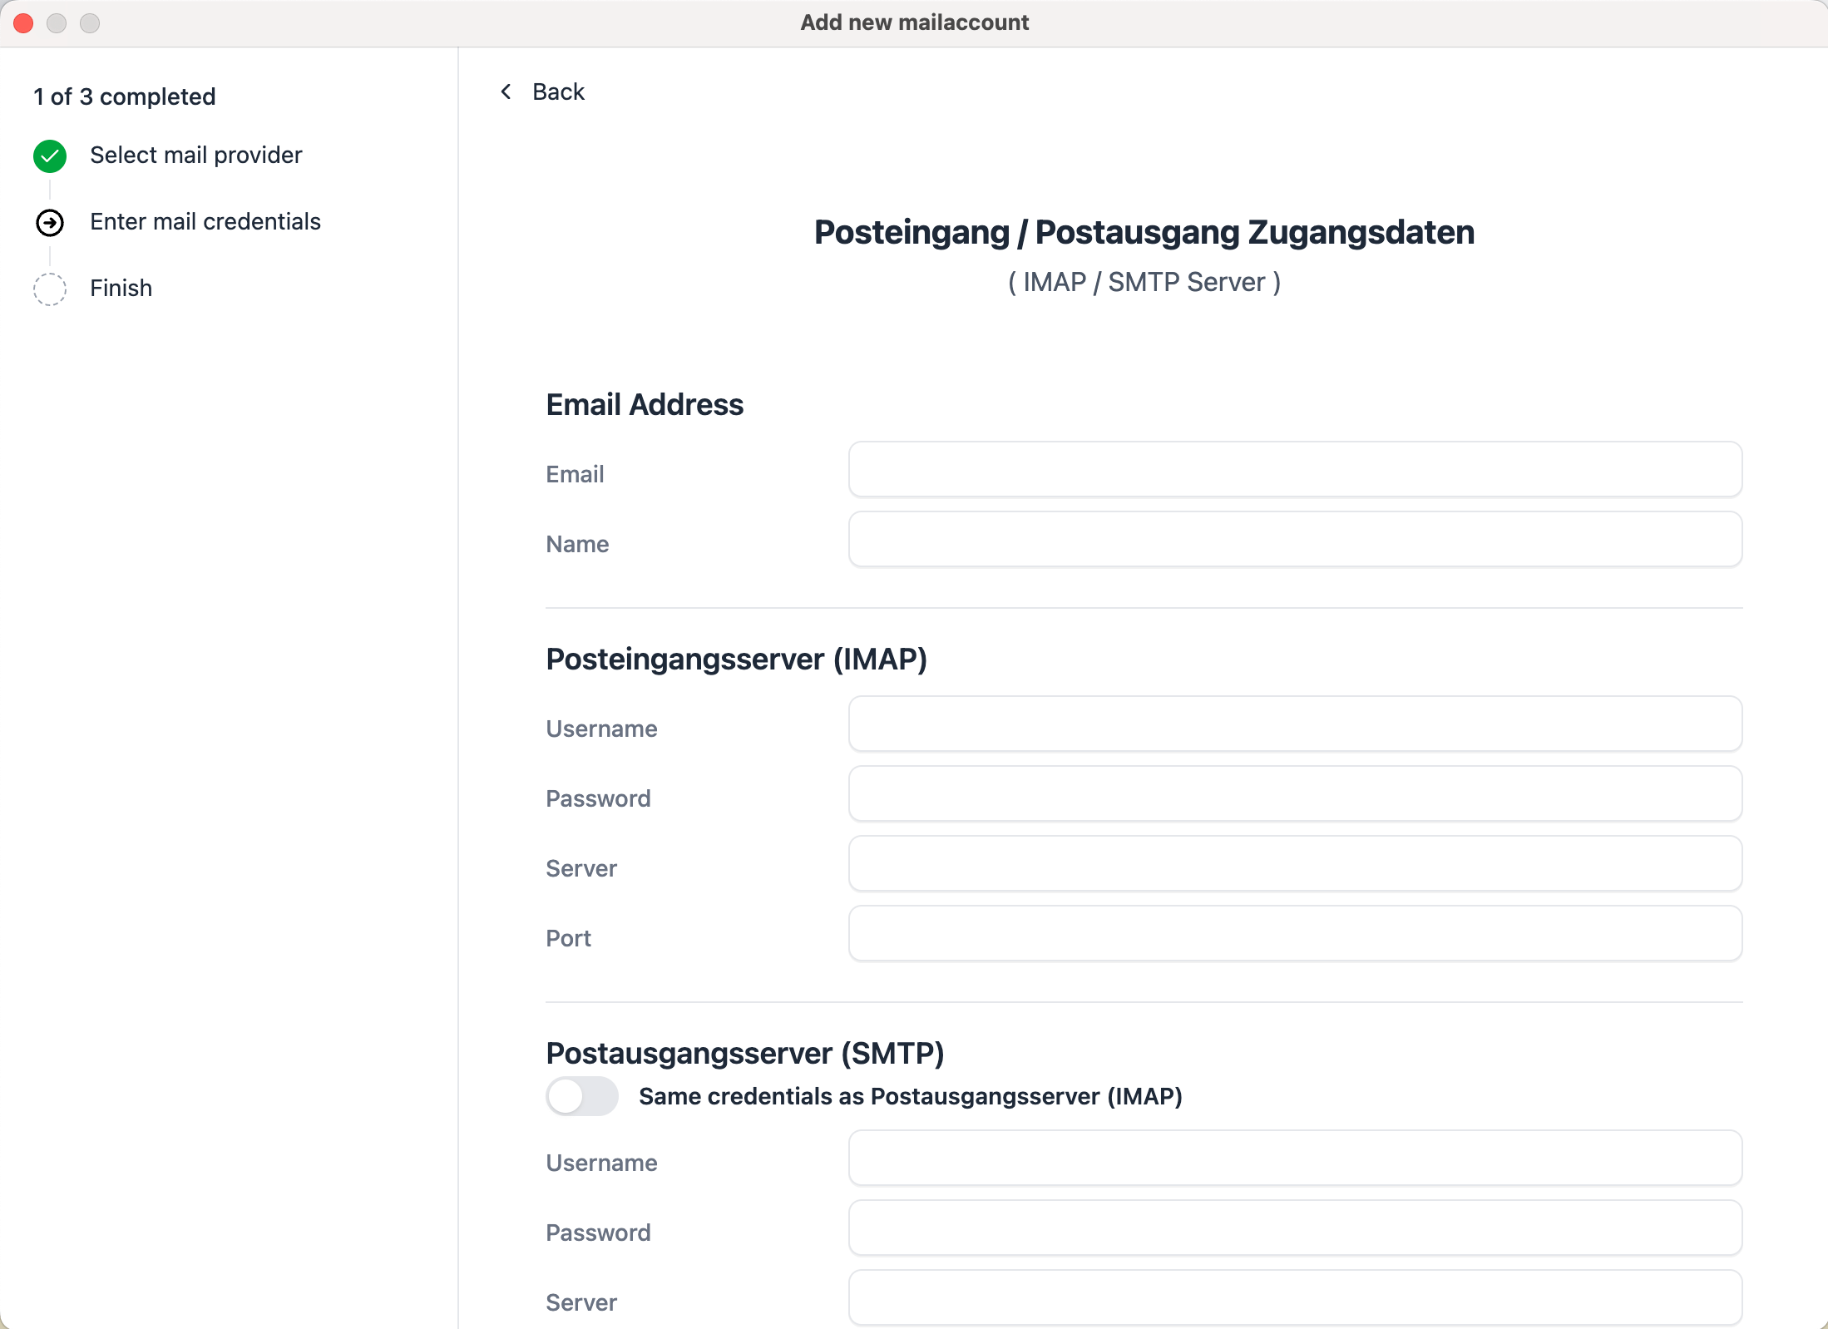
Task: Select the Select mail provider step
Action: [196, 156]
